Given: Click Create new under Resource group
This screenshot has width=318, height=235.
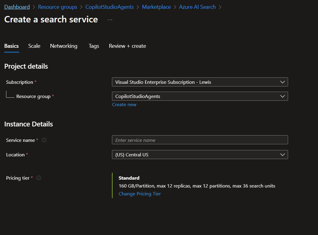Looking at the screenshot, I should tap(124, 104).
